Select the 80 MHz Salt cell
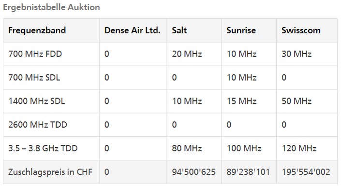Viewport: 341px width, 186px height. pyautogui.click(x=187, y=148)
